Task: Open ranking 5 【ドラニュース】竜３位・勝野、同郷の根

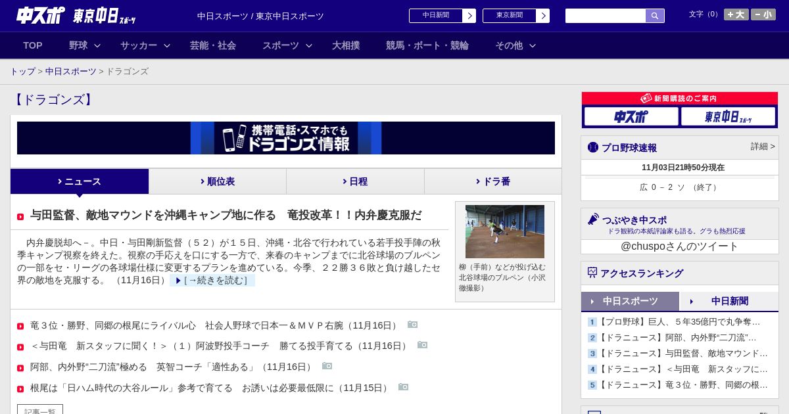Action: 682,385
